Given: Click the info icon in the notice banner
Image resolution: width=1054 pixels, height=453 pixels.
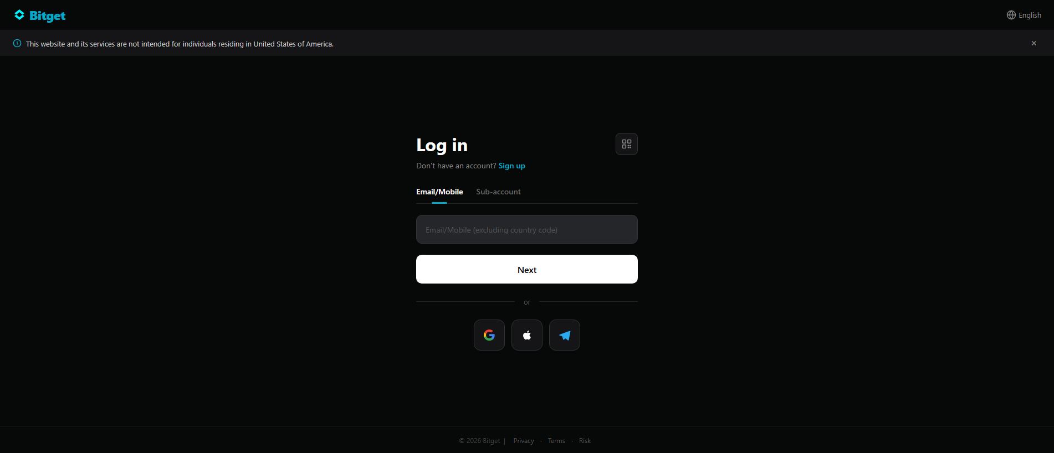Looking at the screenshot, I should [17, 43].
